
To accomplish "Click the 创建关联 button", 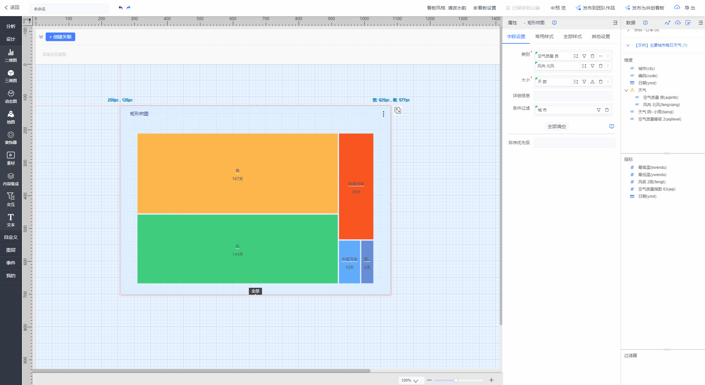I will (x=60, y=37).
